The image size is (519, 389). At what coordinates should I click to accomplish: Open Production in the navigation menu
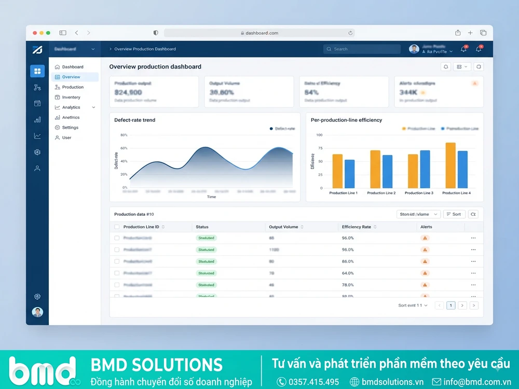pyautogui.click(x=75, y=87)
